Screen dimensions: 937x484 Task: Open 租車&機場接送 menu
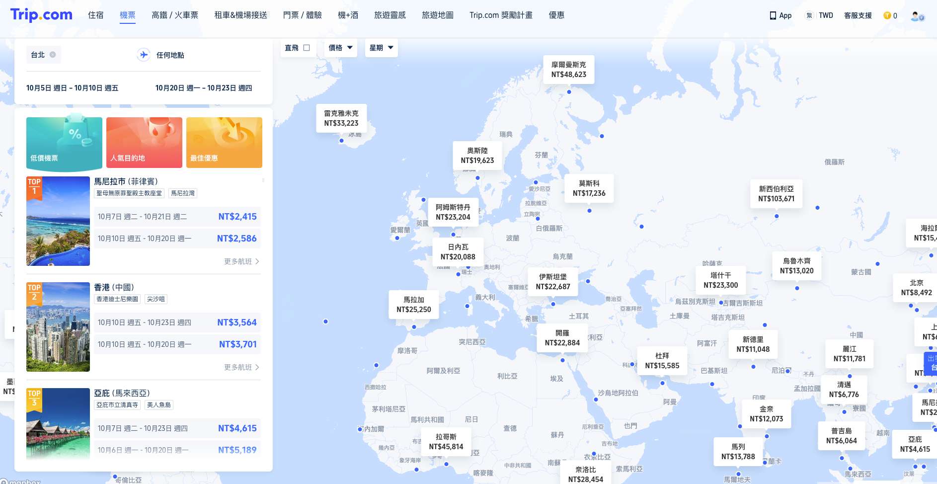(x=240, y=15)
